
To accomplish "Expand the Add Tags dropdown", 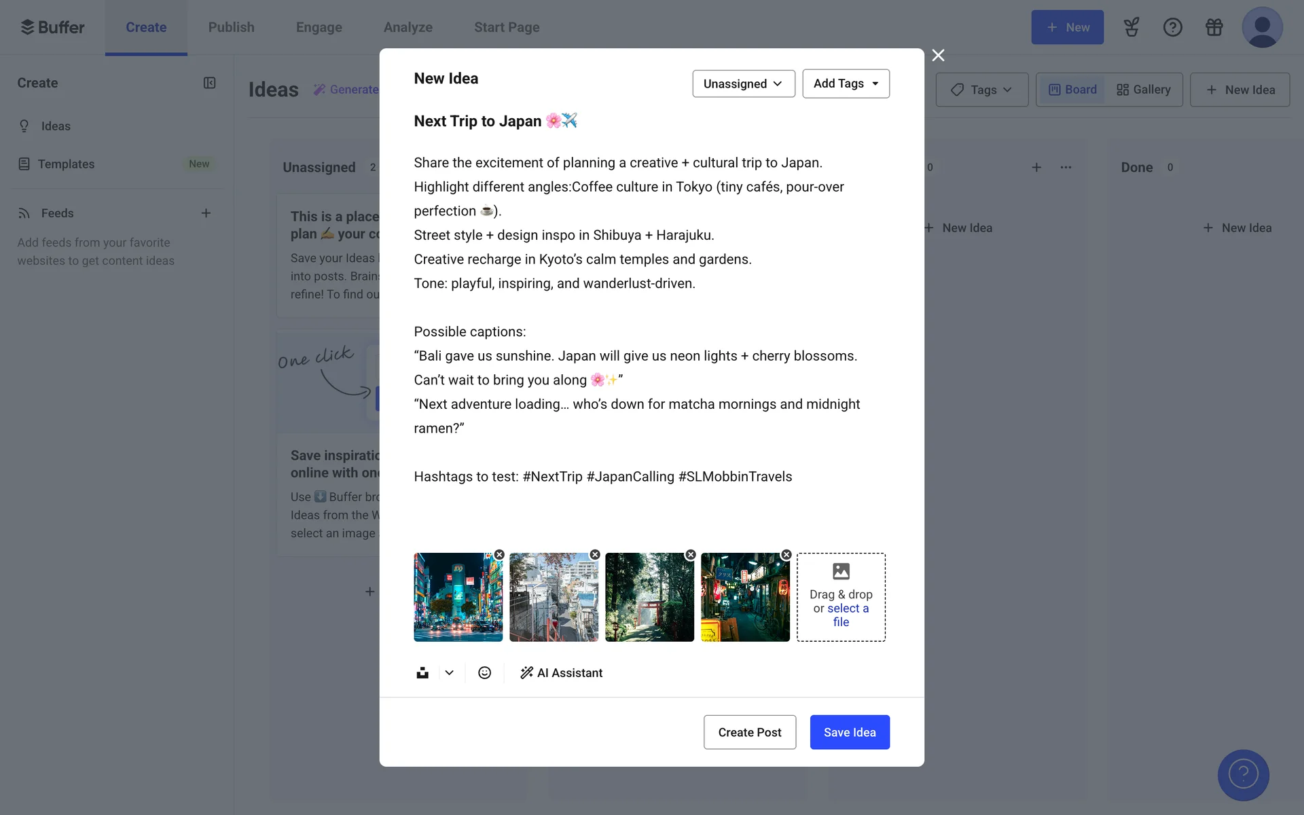I will (846, 84).
